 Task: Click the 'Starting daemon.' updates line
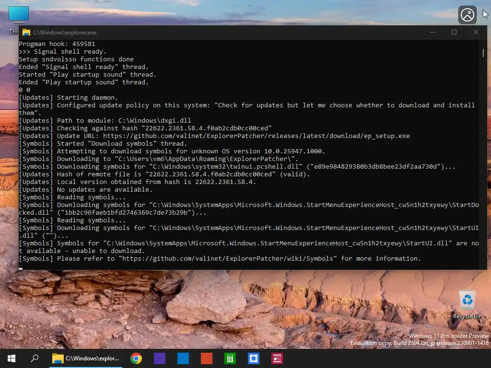pos(68,97)
